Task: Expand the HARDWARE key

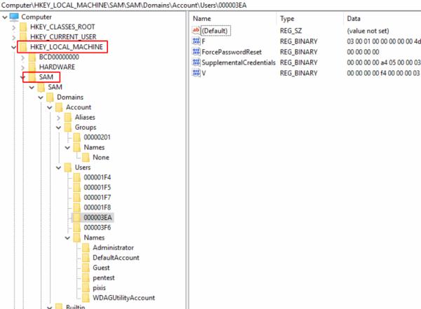Action: 25,67
